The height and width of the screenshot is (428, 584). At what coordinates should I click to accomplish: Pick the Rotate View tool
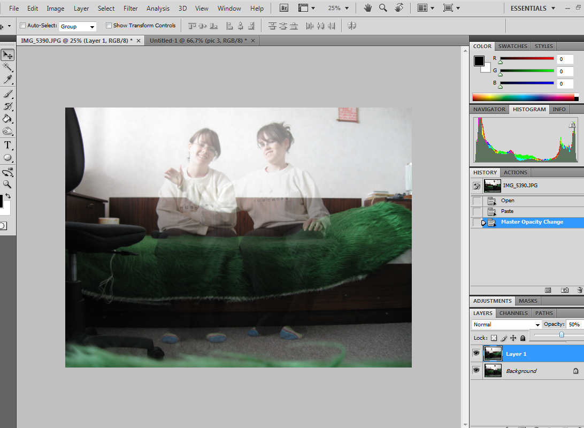tap(399, 8)
